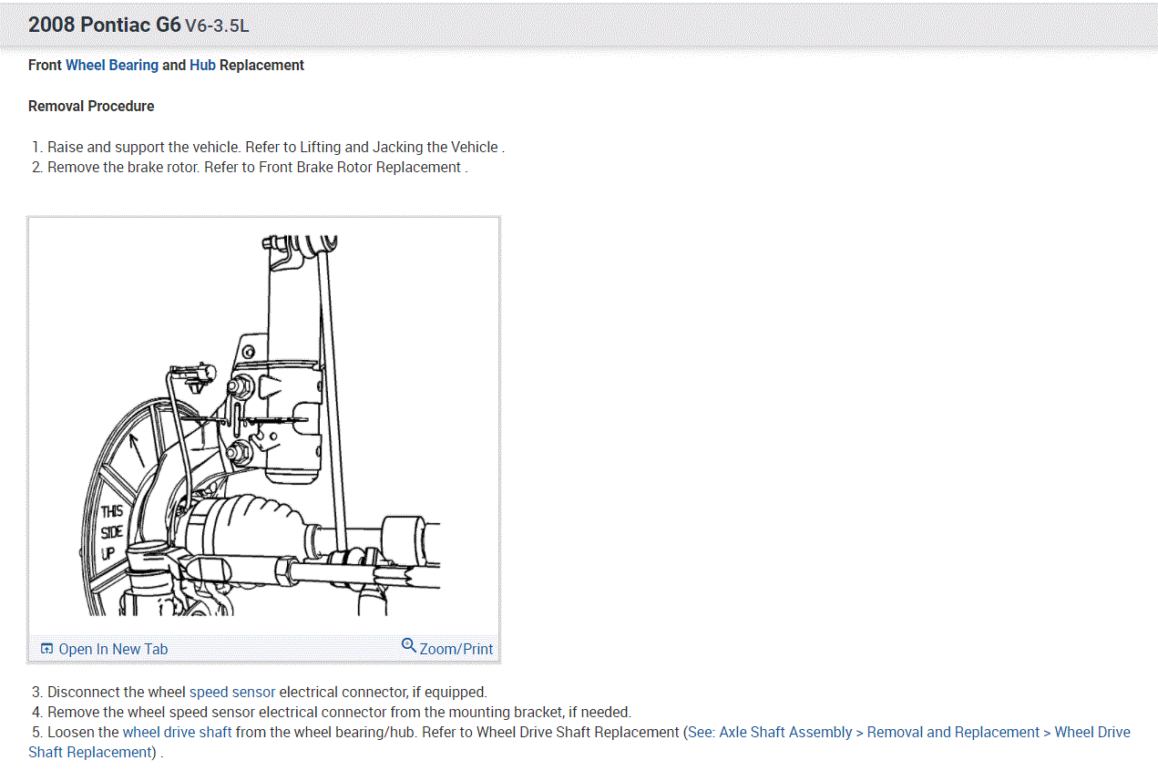1158x781 pixels.
Task: Follow the speed sensor link in step 3
Action: (232, 693)
